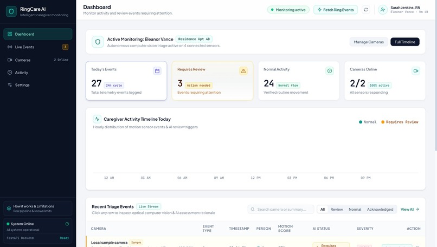Click the Cameras video icon in sidebar
The height and width of the screenshot is (247, 437).
(x=10, y=60)
